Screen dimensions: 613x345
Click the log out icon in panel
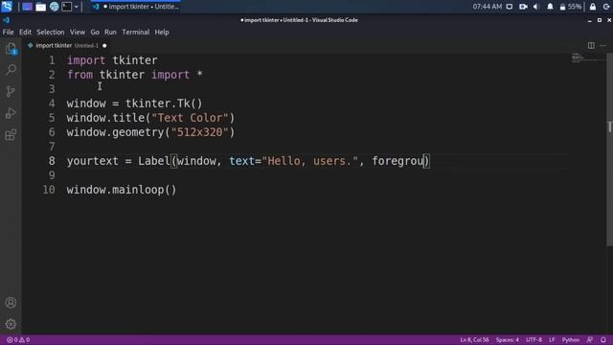point(606,7)
